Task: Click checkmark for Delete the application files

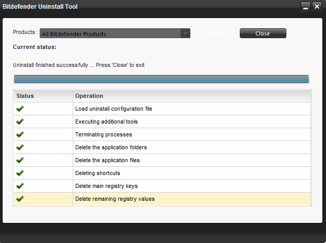Action: pyautogui.click(x=20, y=160)
